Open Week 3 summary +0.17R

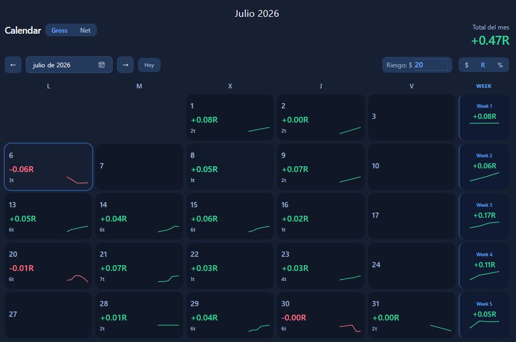pyautogui.click(x=484, y=216)
